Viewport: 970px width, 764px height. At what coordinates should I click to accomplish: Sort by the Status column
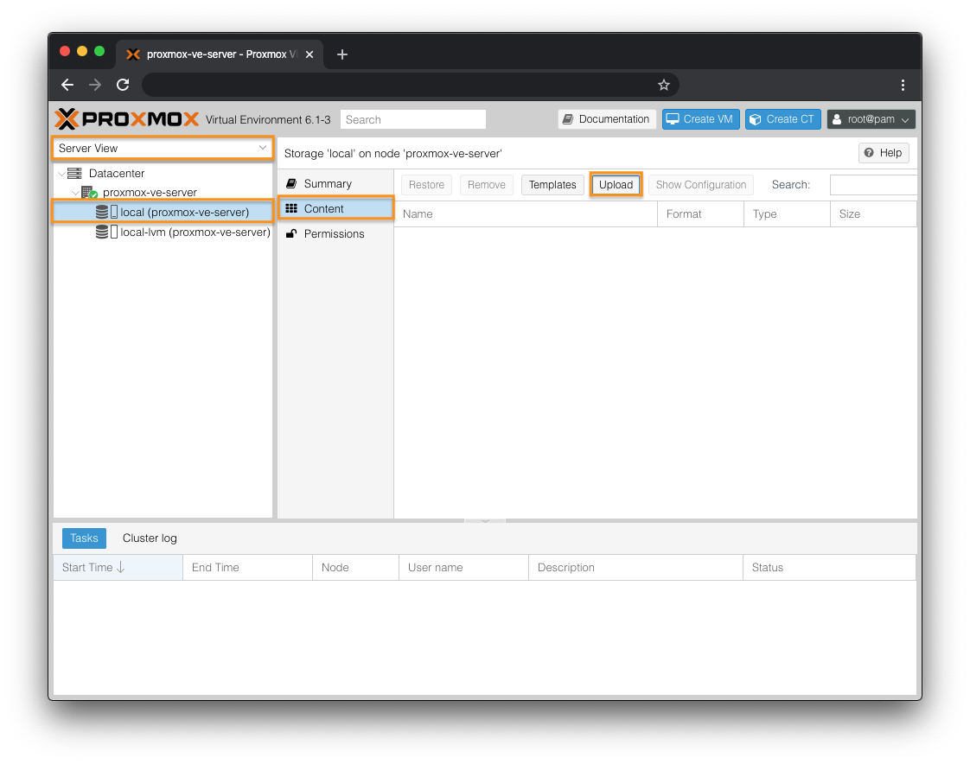pos(830,567)
